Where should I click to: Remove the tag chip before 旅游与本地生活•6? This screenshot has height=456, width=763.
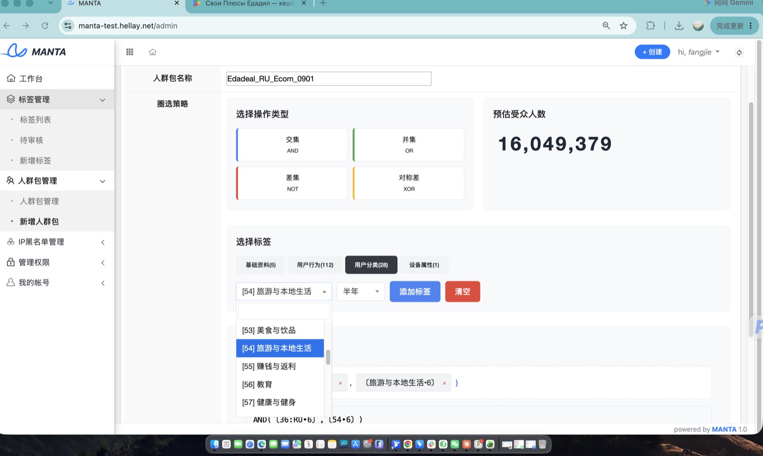point(340,383)
